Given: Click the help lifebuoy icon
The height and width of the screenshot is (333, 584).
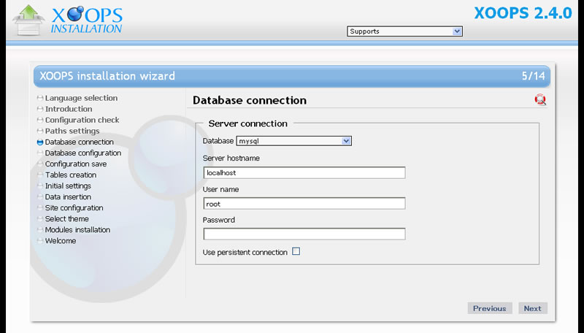Looking at the screenshot, I should [x=540, y=99].
